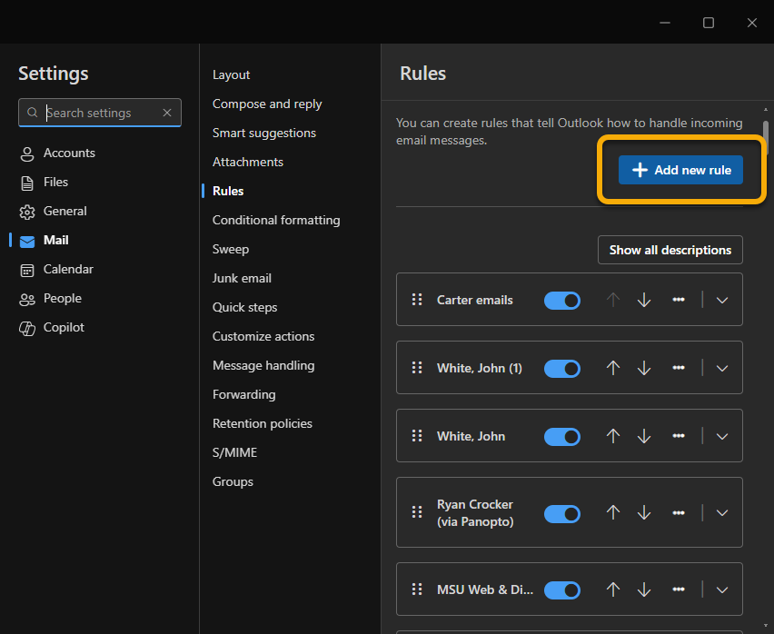Click Show all descriptions
This screenshot has height=634, width=774.
tap(670, 250)
